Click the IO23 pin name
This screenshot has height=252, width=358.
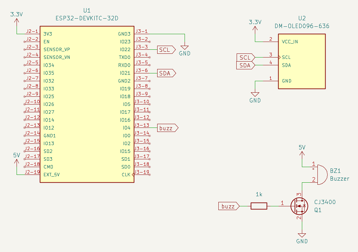click(125, 42)
